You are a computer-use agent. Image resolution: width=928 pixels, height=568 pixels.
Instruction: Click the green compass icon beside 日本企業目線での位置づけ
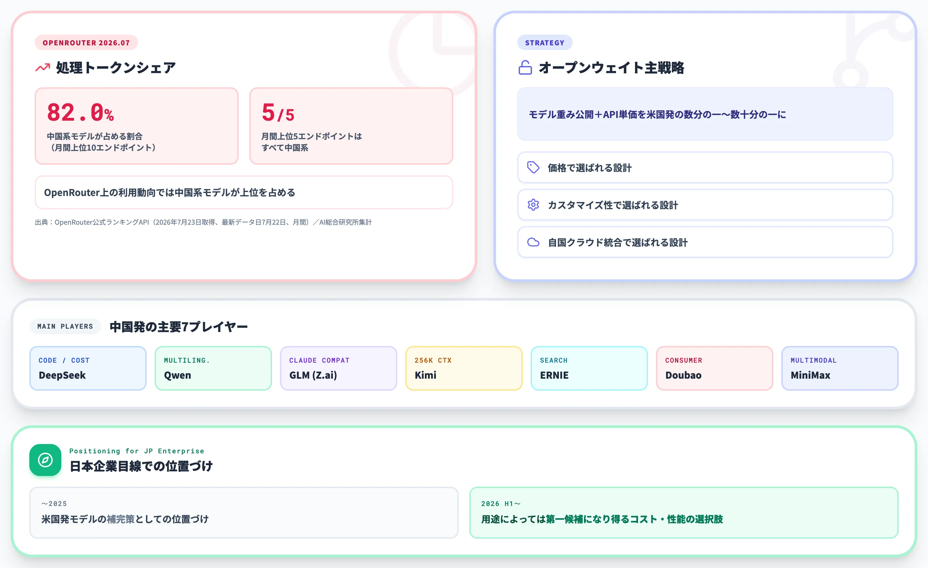[45, 460]
